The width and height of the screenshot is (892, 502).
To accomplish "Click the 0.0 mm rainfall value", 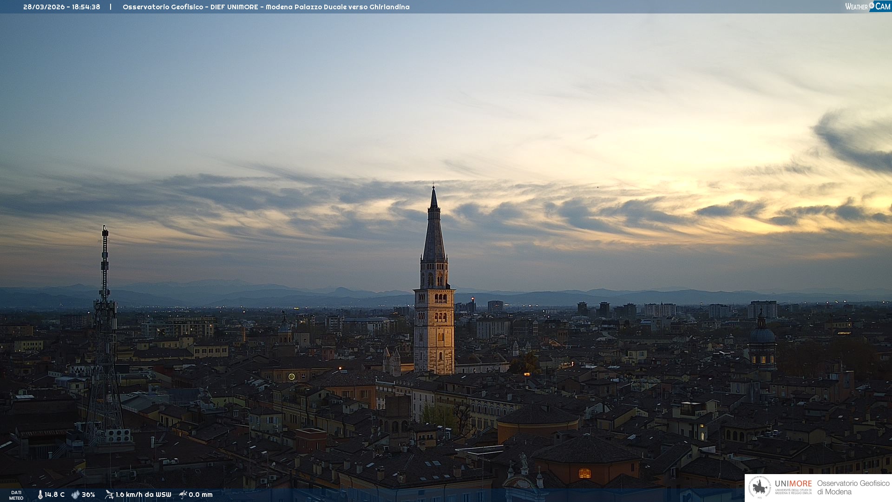I will coord(201,495).
